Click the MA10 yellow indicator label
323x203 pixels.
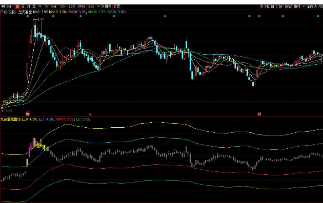[58, 12]
